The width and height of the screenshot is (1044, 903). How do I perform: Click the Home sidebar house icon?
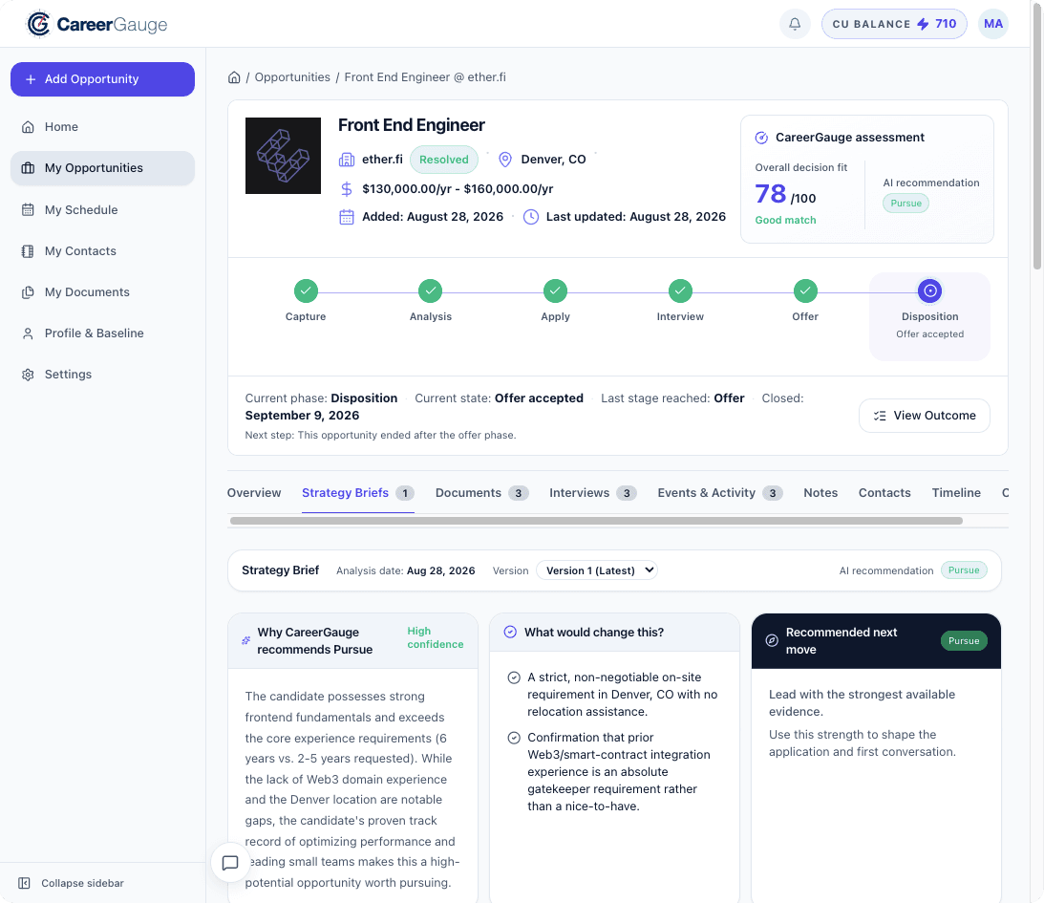click(x=28, y=126)
